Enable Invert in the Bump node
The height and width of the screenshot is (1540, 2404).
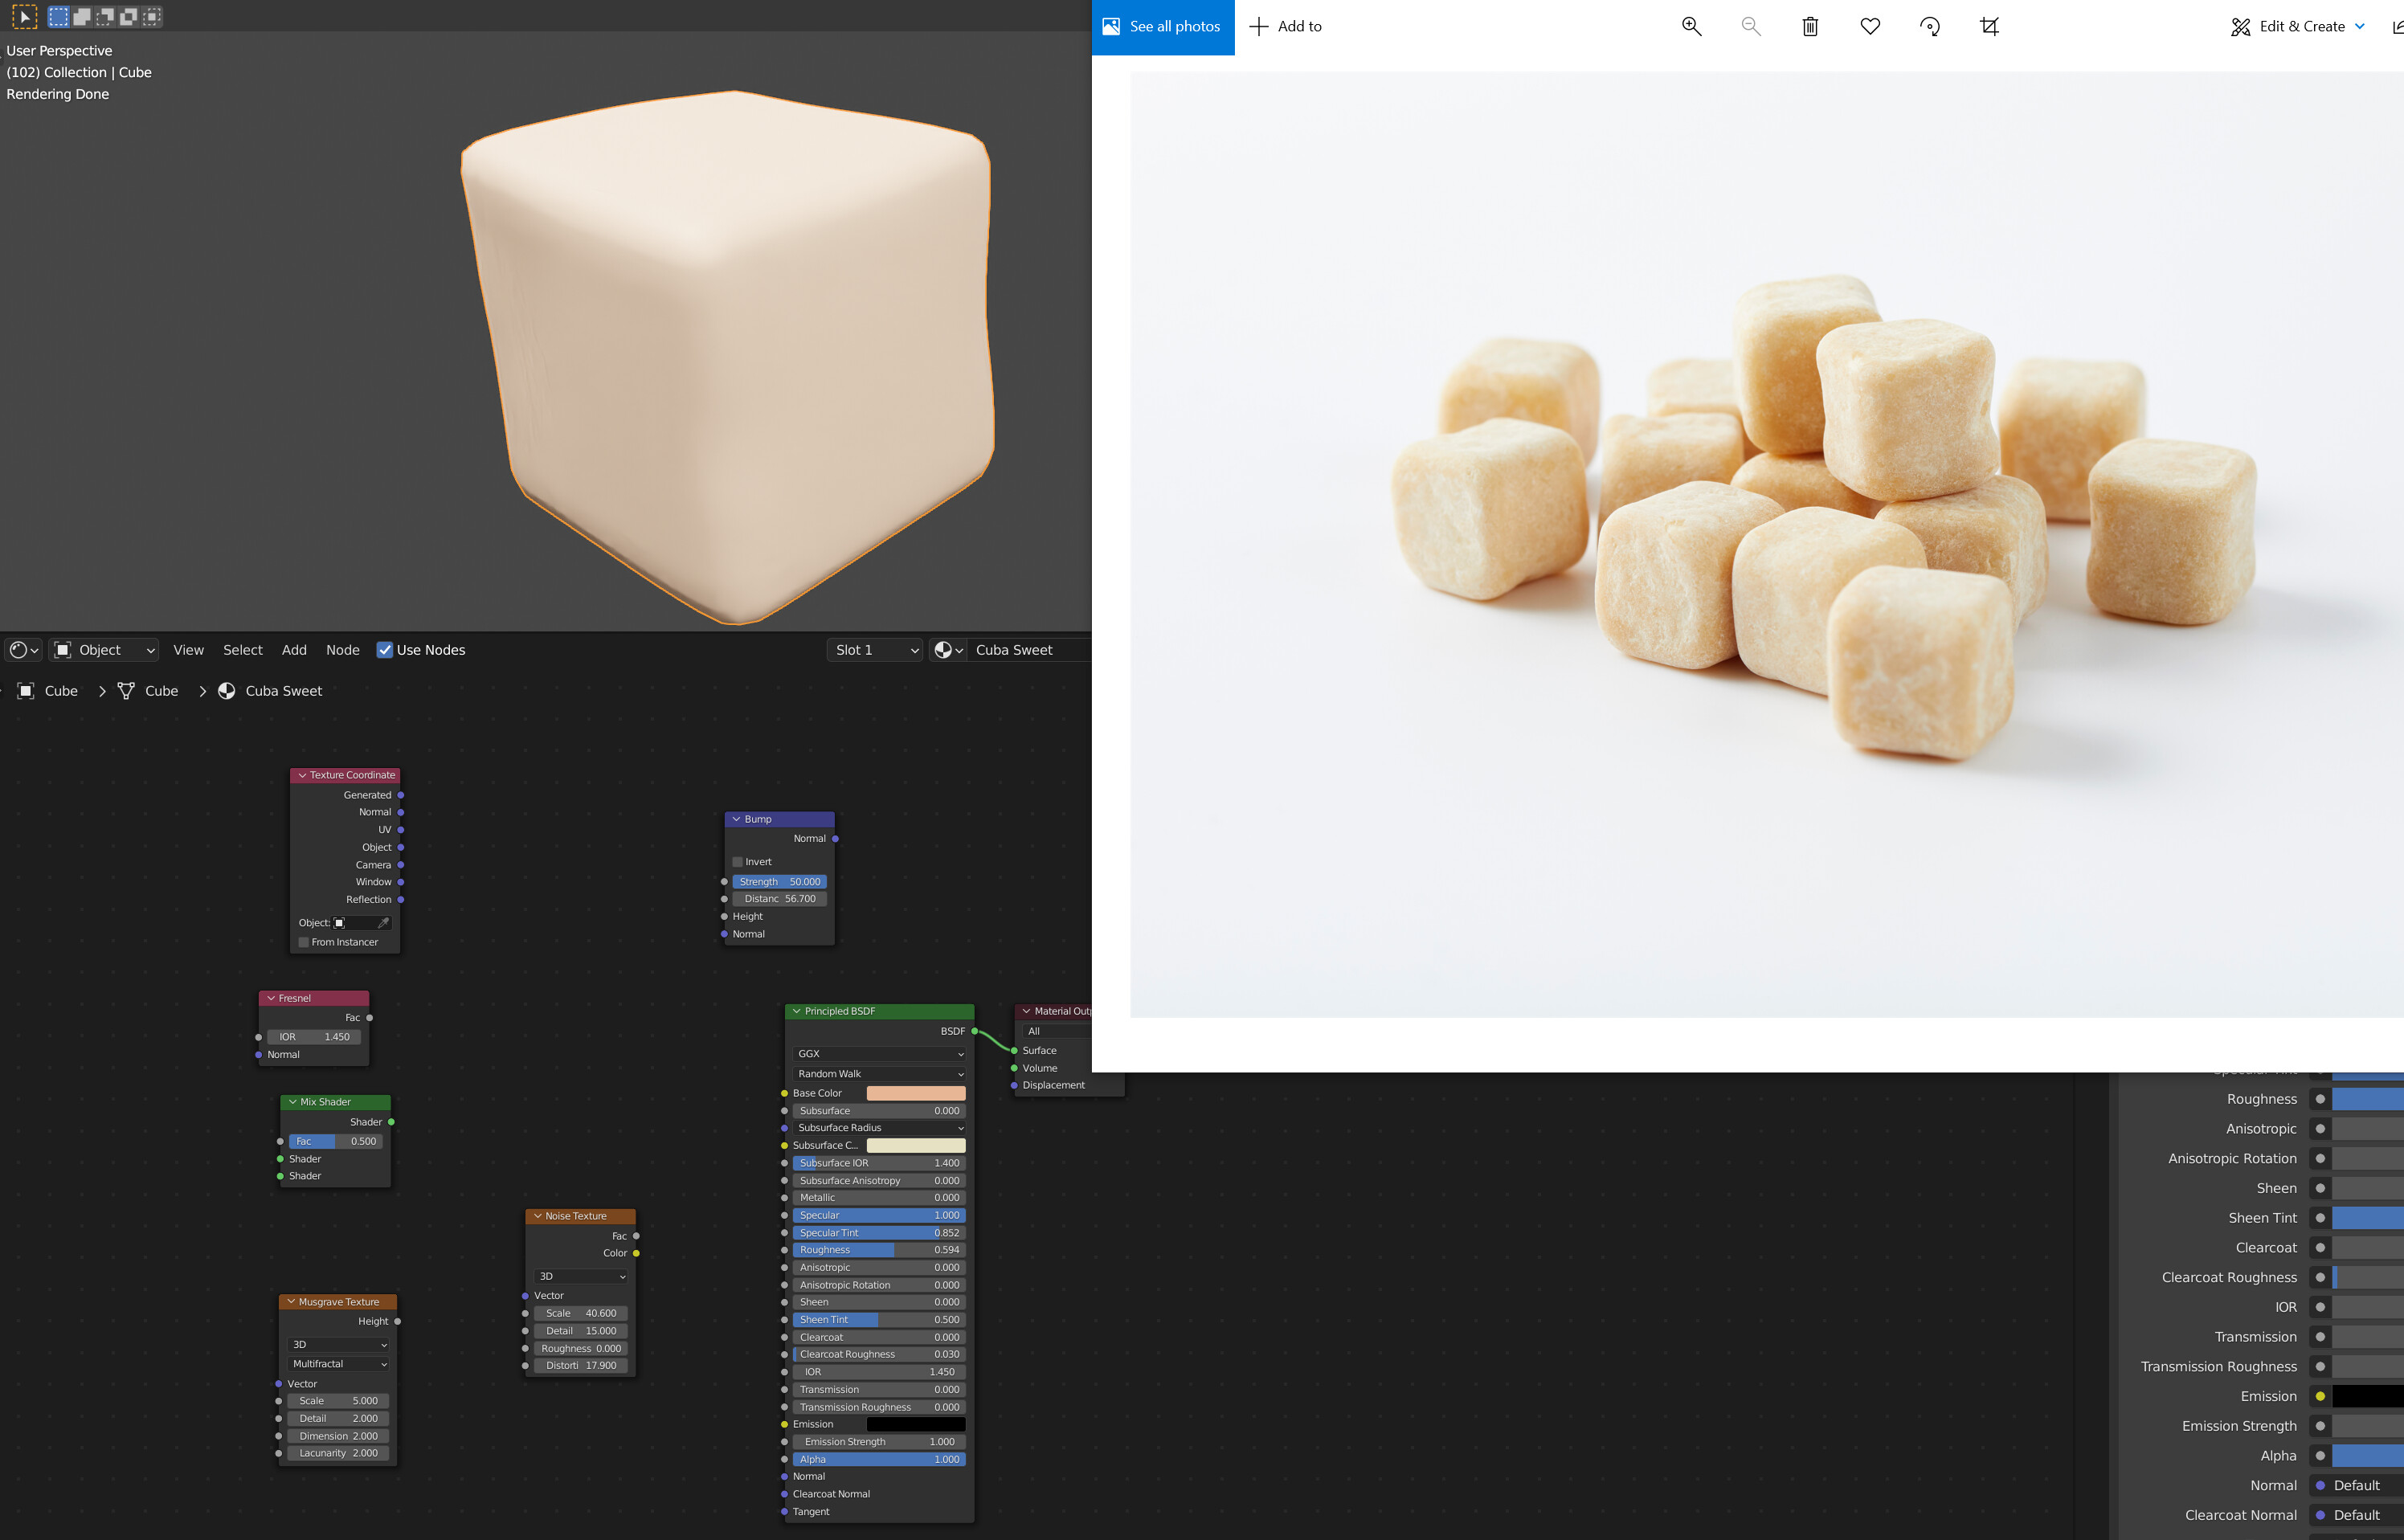(737, 862)
